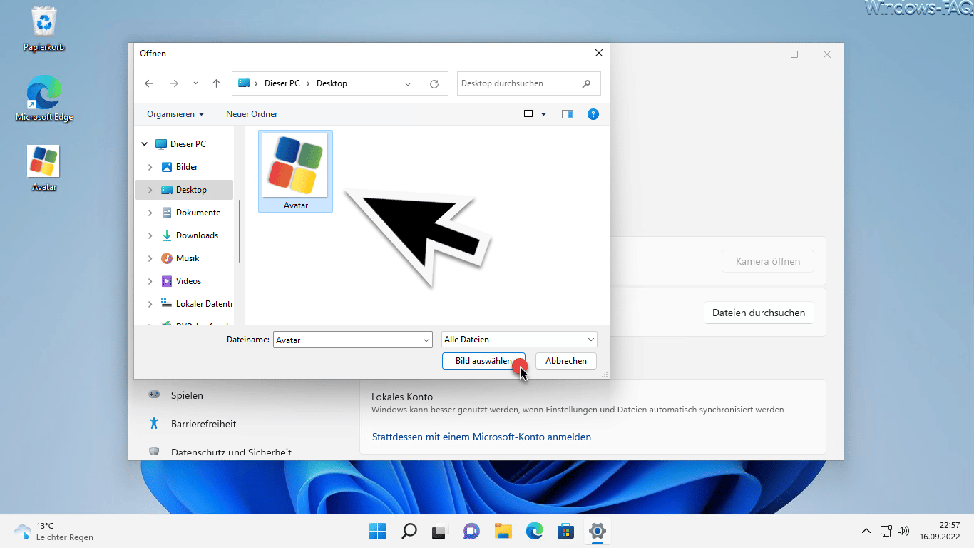974x548 pixels.
Task: Open Spielen in Settings sidebar
Action: (x=187, y=395)
